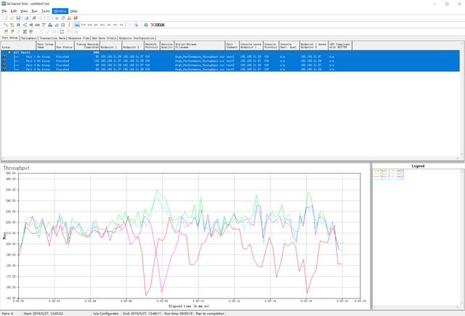This screenshot has width=465, height=316.
Task: Collapse the All Pairs group
Action: (9, 52)
